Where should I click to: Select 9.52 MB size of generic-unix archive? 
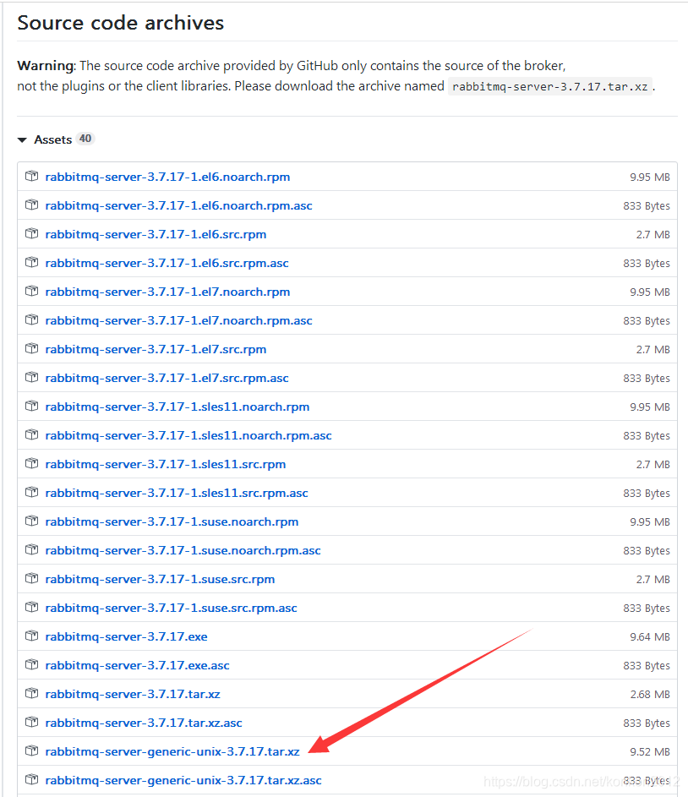[x=650, y=751]
